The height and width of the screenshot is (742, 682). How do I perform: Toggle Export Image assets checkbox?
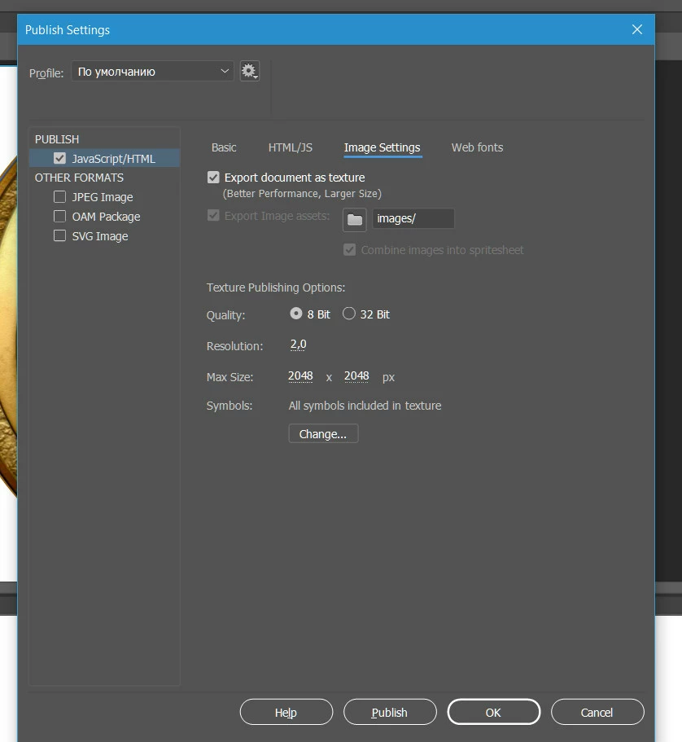pos(213,216)
